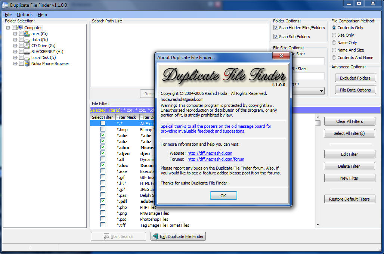
Task: Uncheck the *.cbr filter checkbox
Action: [103, 135]
